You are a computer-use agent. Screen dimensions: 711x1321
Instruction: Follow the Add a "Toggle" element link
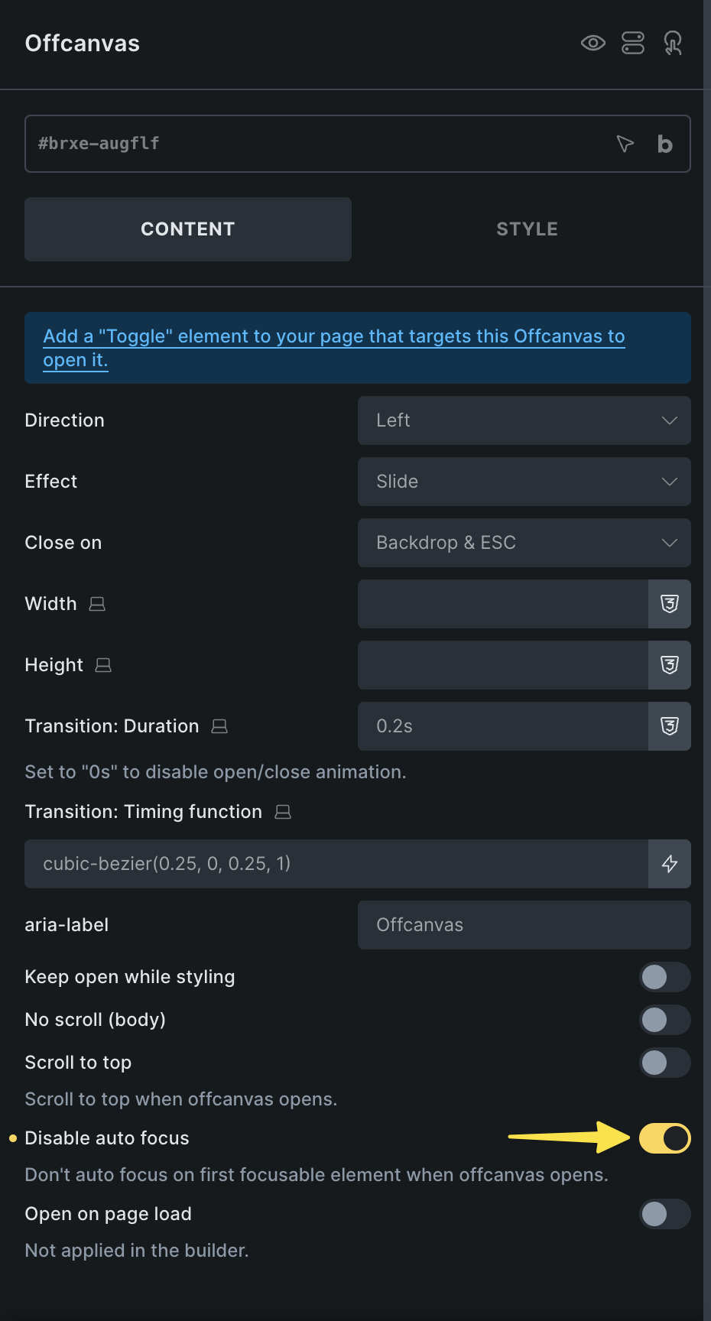click(334, 348)
